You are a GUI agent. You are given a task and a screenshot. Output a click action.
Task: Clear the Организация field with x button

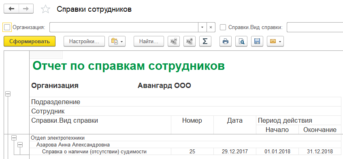[211, 27]
